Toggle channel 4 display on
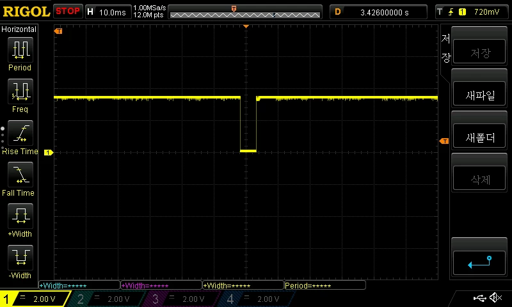 pyautogui.click(x=257, y=299)
